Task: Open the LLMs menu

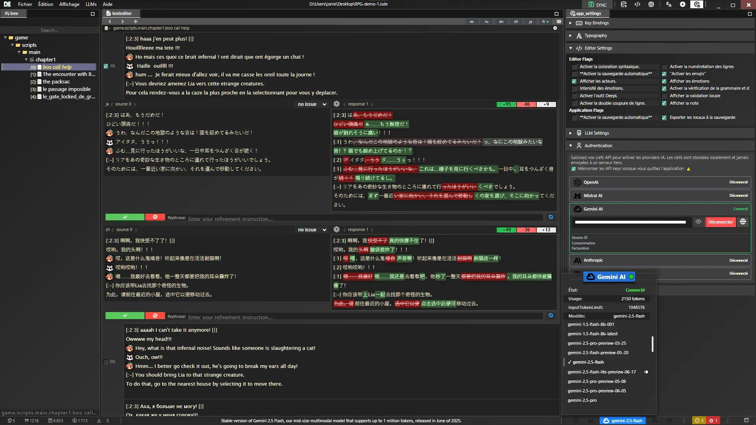Action: click(91, 4)
